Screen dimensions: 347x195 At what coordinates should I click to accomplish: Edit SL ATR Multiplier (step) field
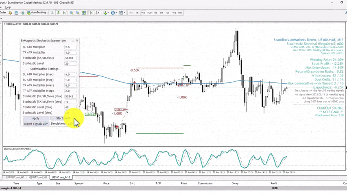70,80
